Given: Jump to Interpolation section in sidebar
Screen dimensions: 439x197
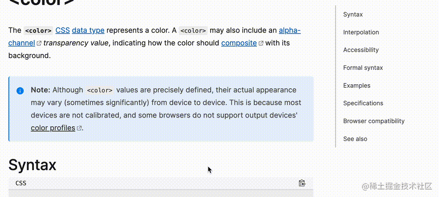Looking at the screenshot, I should coord(361,32).
